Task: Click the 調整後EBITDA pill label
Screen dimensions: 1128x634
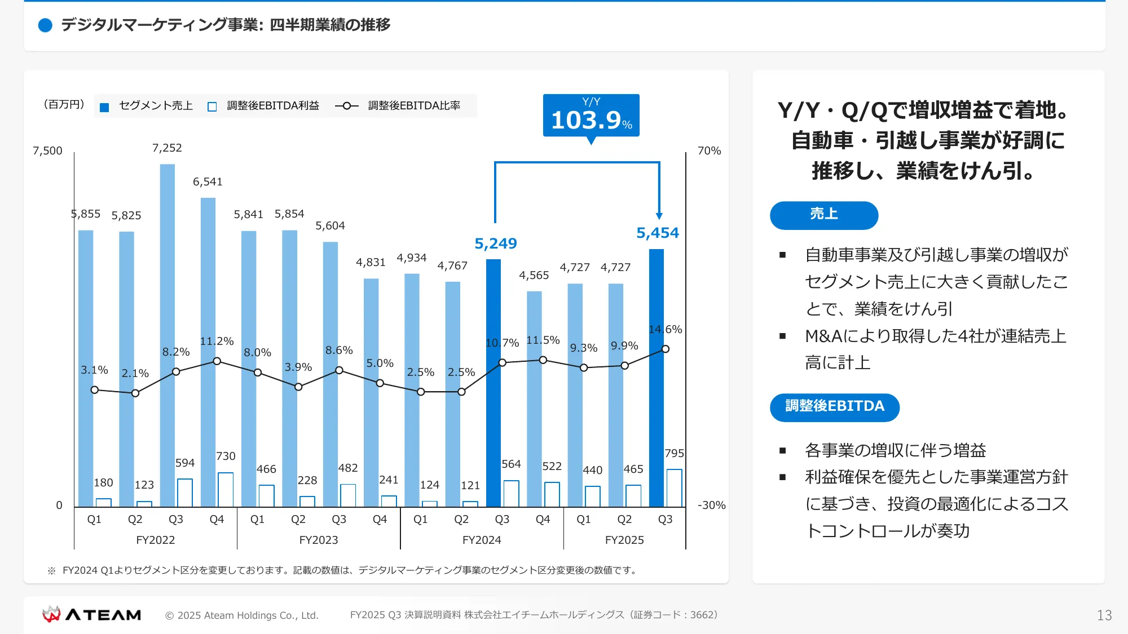Action: coord(834,407)
